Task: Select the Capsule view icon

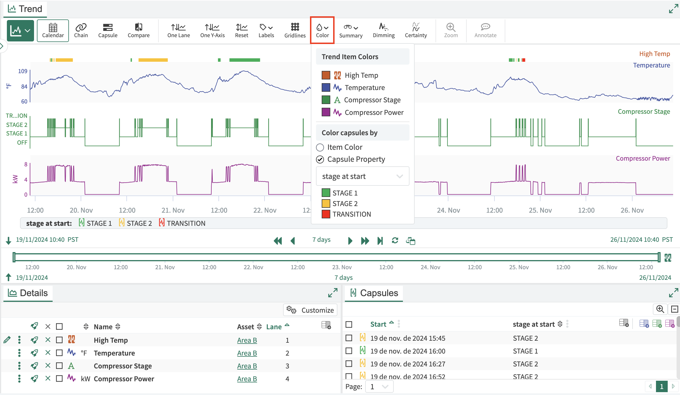Action: [x=108, y=30]
